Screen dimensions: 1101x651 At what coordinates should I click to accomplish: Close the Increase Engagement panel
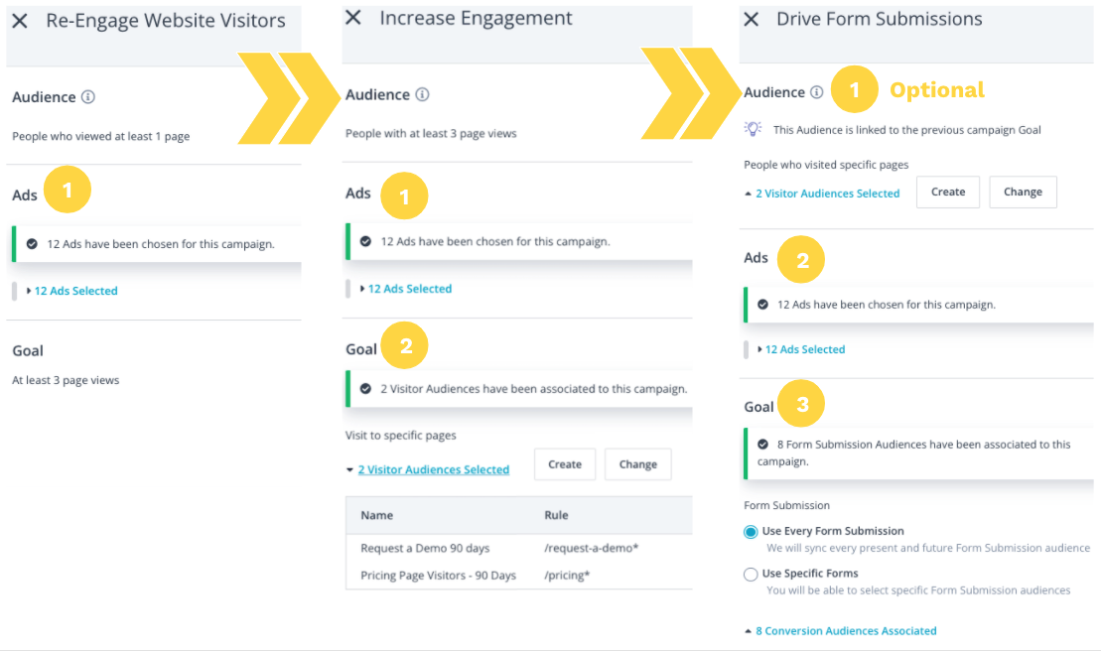point(353,19)
